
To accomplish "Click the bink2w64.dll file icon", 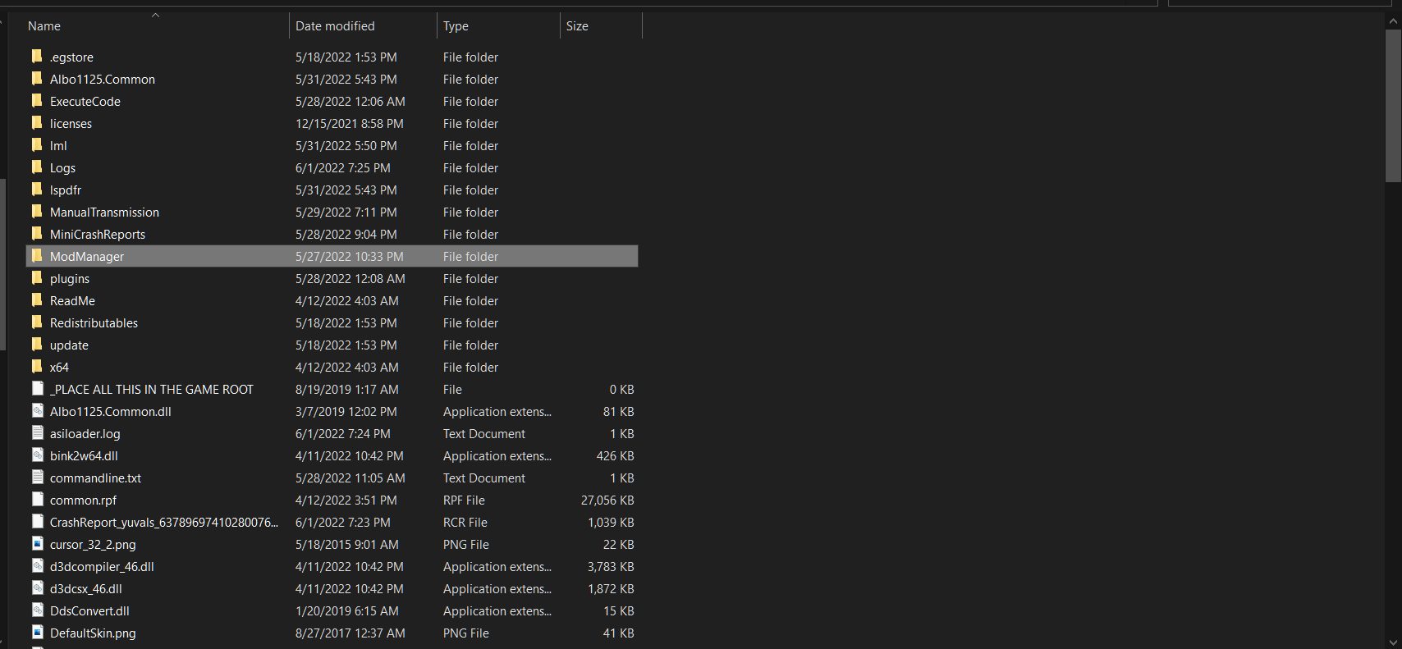I will (x=37, y=455).
